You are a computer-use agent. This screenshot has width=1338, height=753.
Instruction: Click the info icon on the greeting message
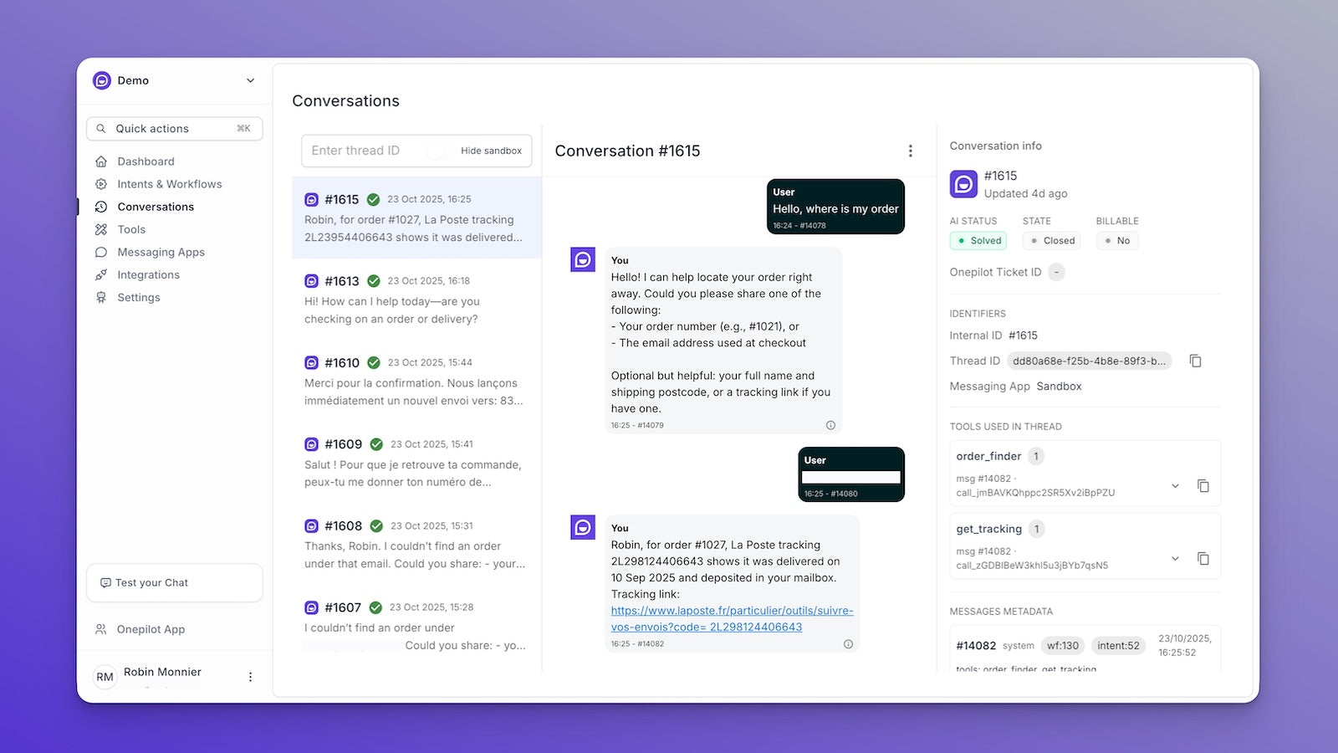pos(830,425)
